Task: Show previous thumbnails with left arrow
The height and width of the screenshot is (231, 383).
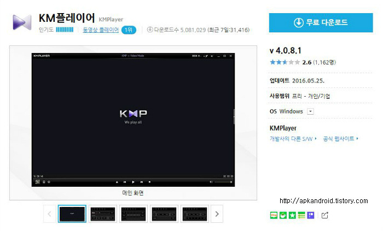Action: point(49,214)
